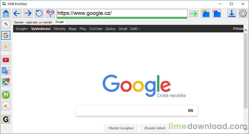Open the Seznam shortcut in the sidebar
Viewport: 249px width, 134px height.
pyautogui.click(x=6, y=24)
